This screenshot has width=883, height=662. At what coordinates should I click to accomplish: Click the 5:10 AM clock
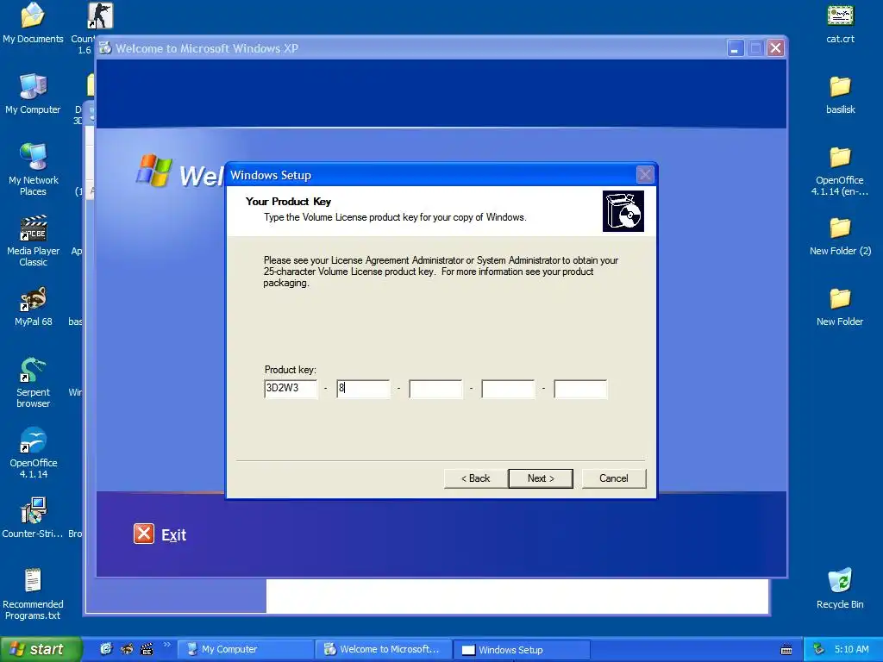[x=851, y=649]
